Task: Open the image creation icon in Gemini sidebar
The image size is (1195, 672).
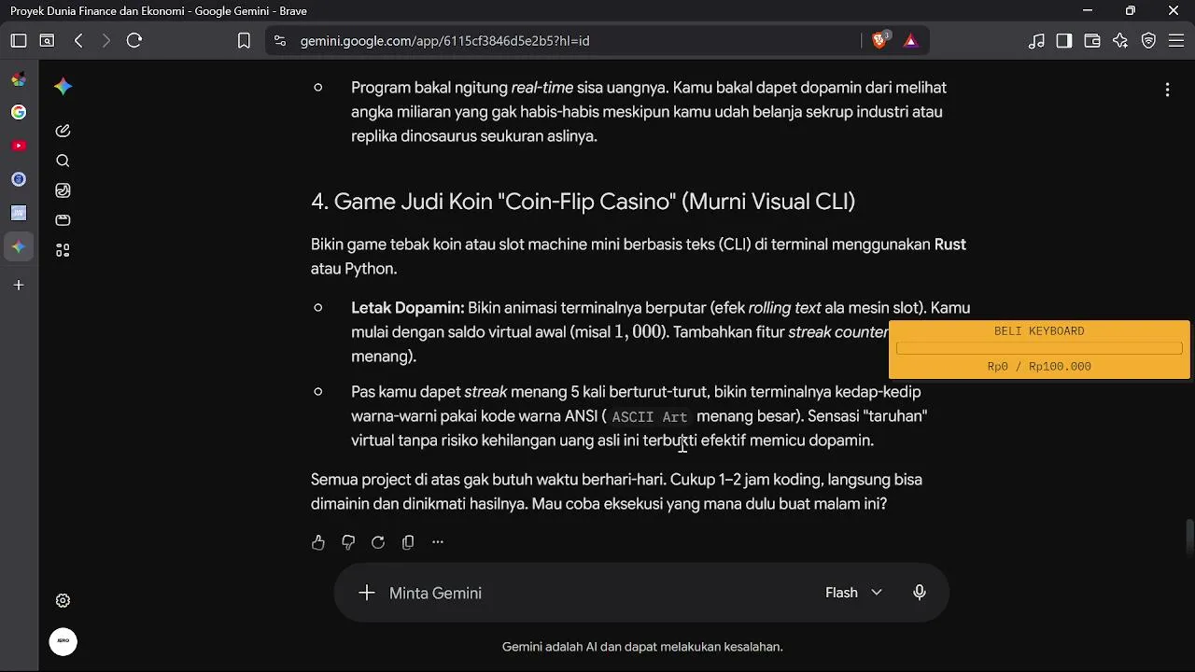Action: point(63,190)
